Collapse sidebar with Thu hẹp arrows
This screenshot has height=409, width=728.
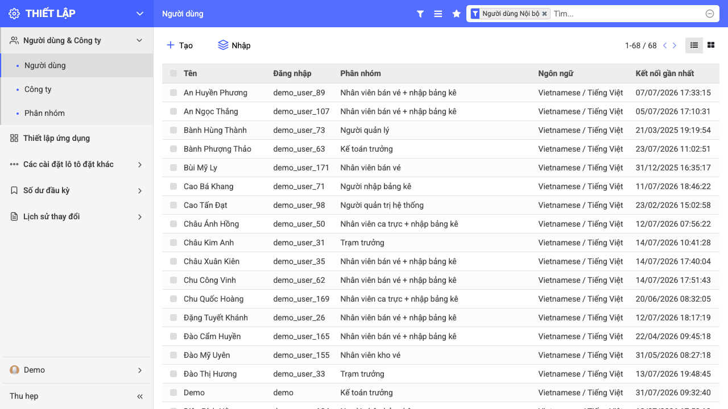(140, 396)
